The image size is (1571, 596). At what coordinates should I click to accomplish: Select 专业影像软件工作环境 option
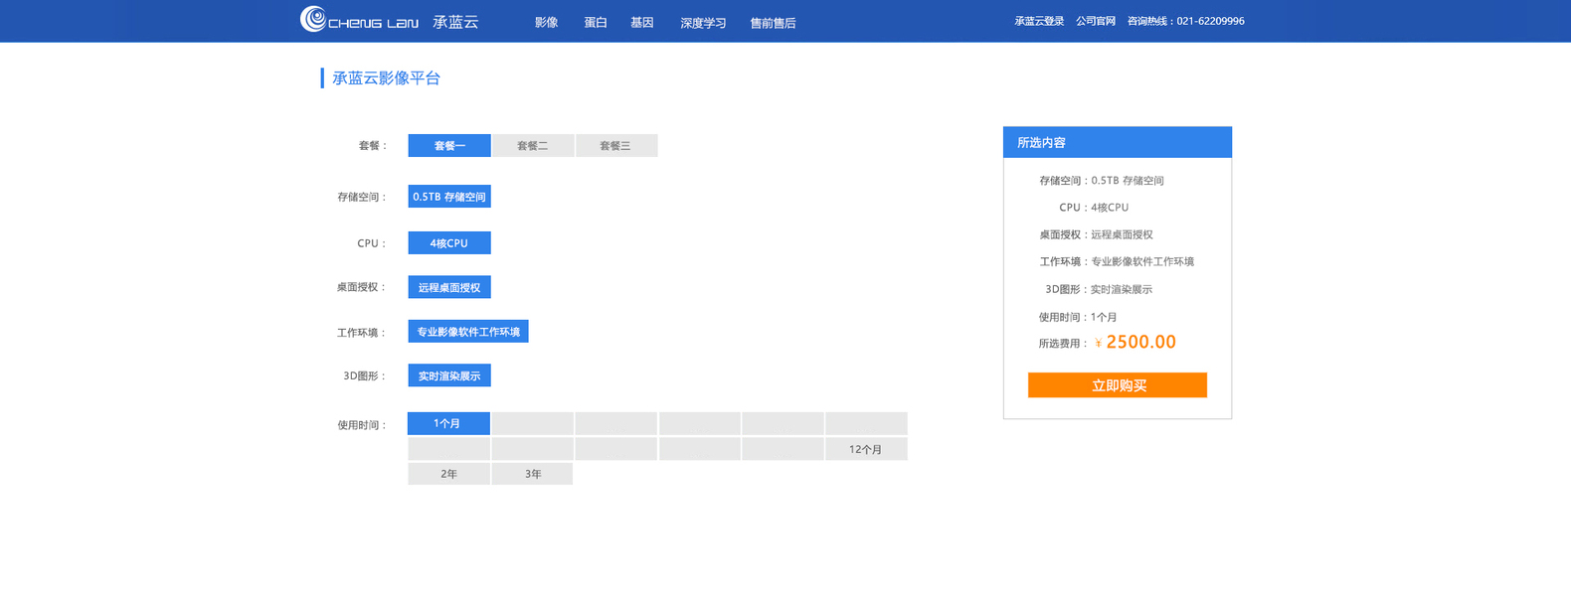point(468,332)
